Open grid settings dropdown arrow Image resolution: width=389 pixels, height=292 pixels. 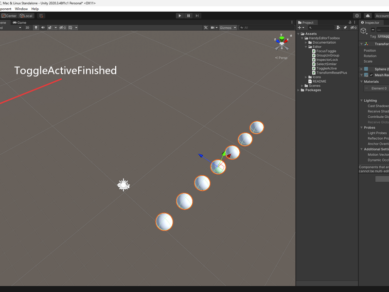click(x=76, y=28)
